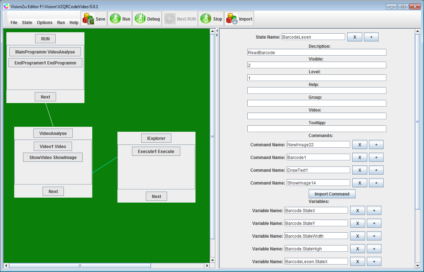Collapse split pane using divider arrow
Screen dimensions: 424x272
coord(217,31)
